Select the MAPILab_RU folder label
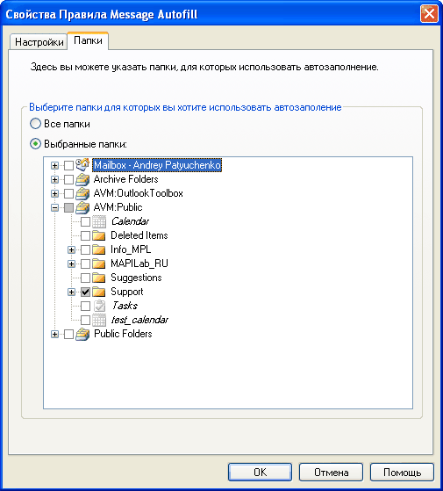The height and width of the screenshot is (491, 443). 139,264
